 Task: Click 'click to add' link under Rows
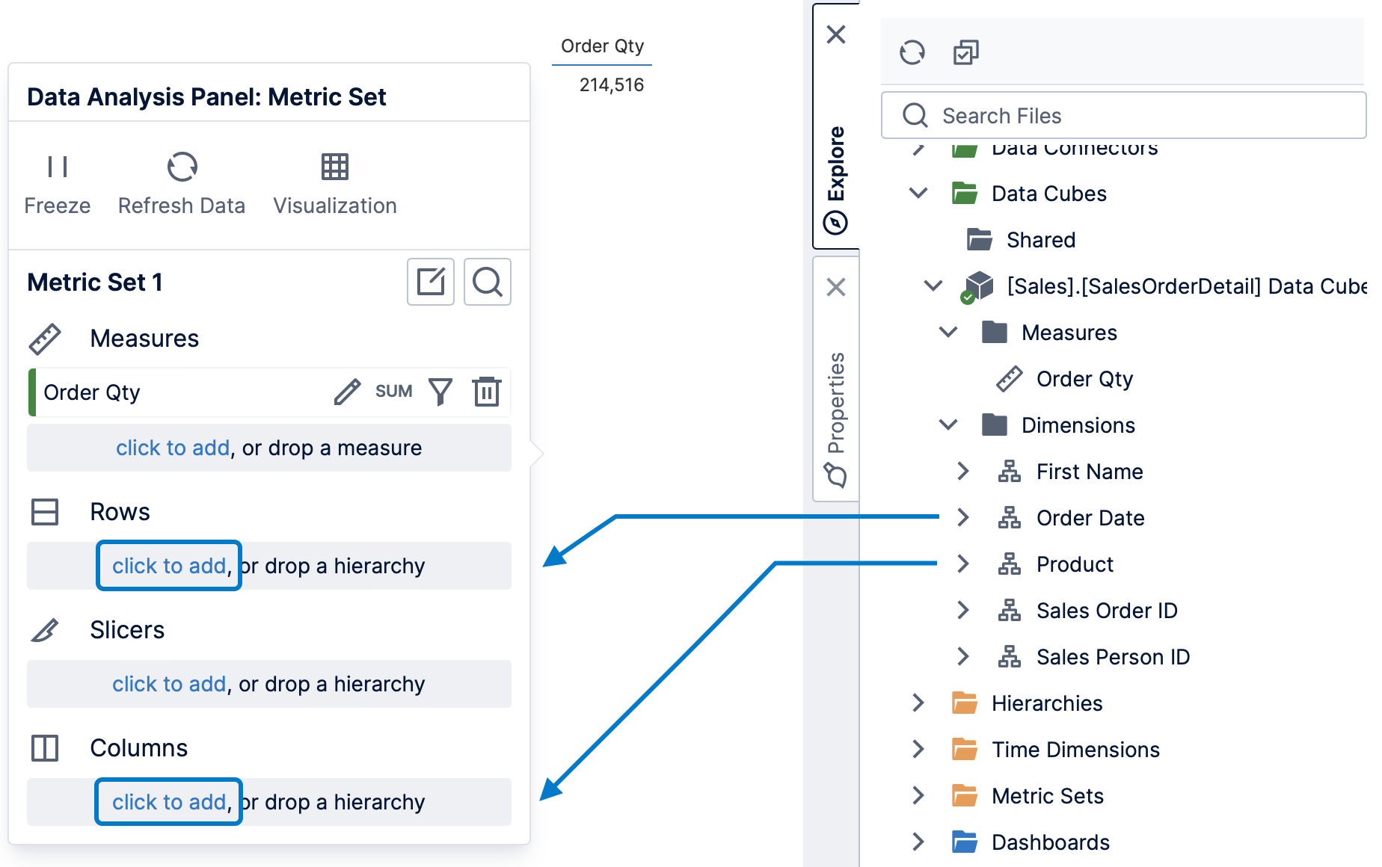pos(169,566)
